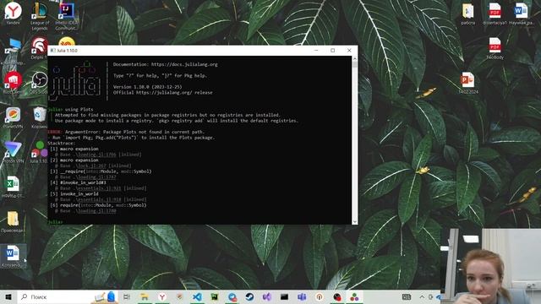The image size is (541, 304).
Task: Click the julialang.org official release URL
Action: [x=165, y=93]
